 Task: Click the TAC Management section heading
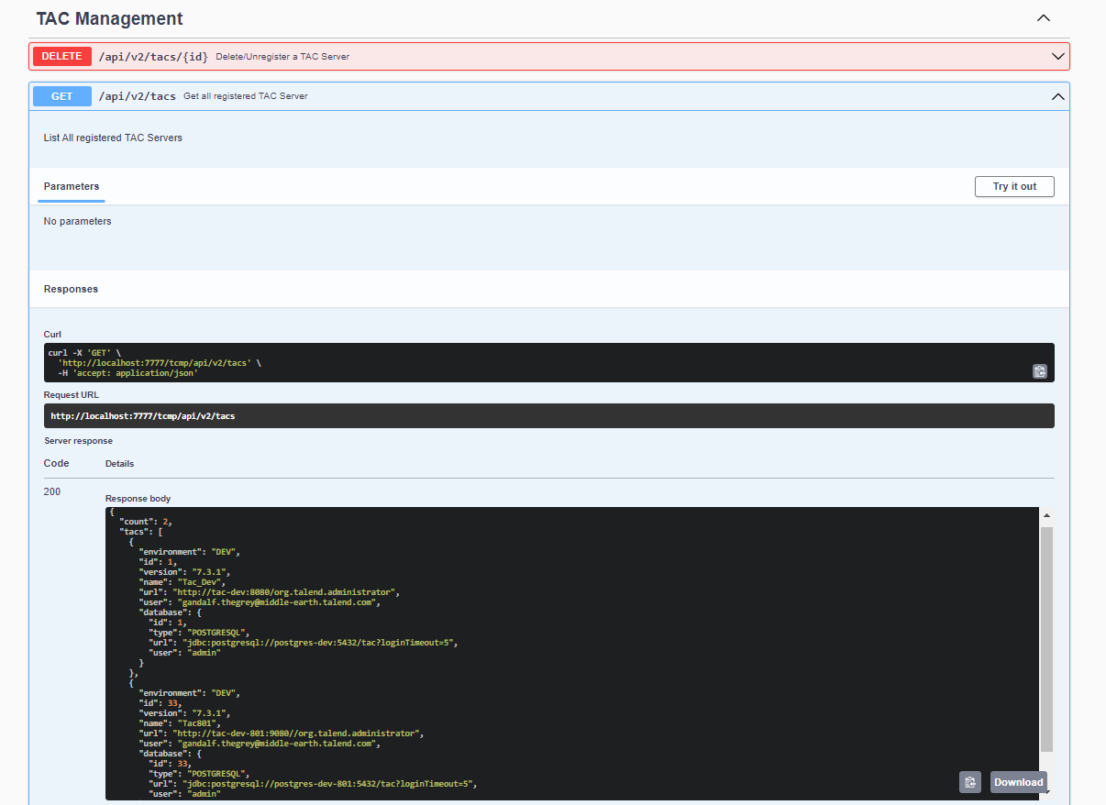tap(109, 18)
